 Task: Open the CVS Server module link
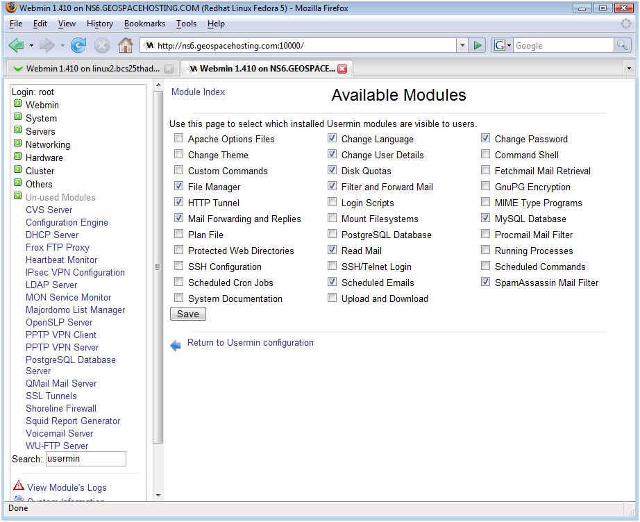pos(49,210)
